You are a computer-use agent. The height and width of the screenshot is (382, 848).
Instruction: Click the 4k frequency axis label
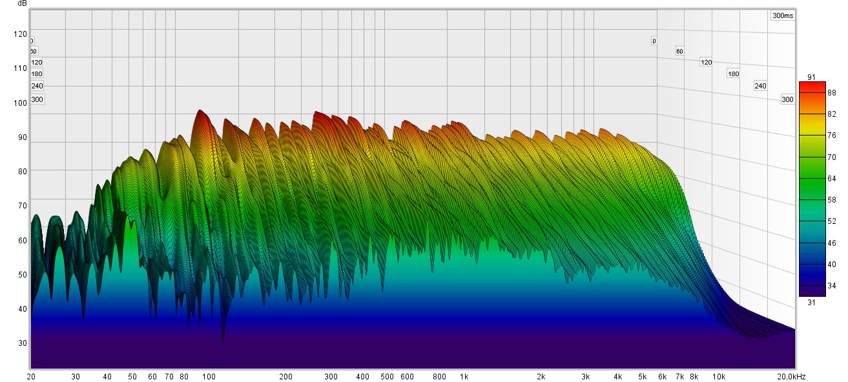point(617,376)
